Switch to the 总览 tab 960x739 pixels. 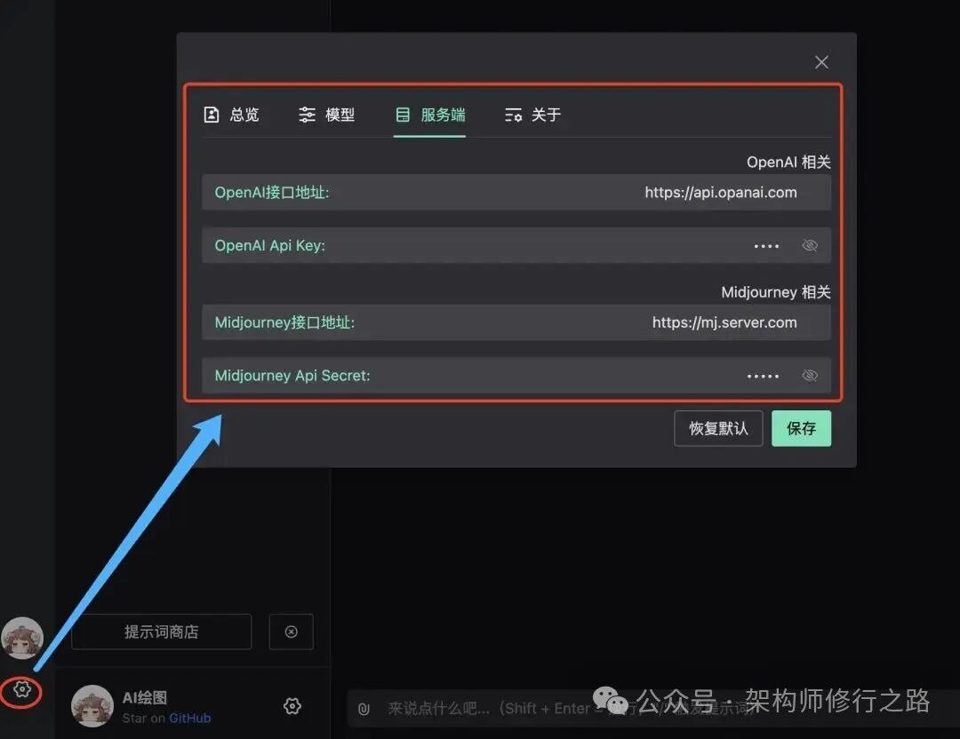click(233, 114)
